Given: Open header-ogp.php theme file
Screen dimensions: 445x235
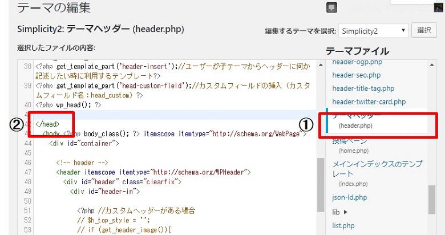Looking at the screenshot, I should [357, 62].
